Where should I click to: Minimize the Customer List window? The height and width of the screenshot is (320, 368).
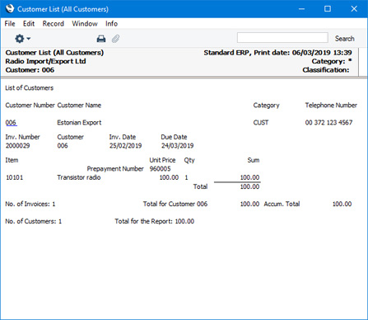301,9
